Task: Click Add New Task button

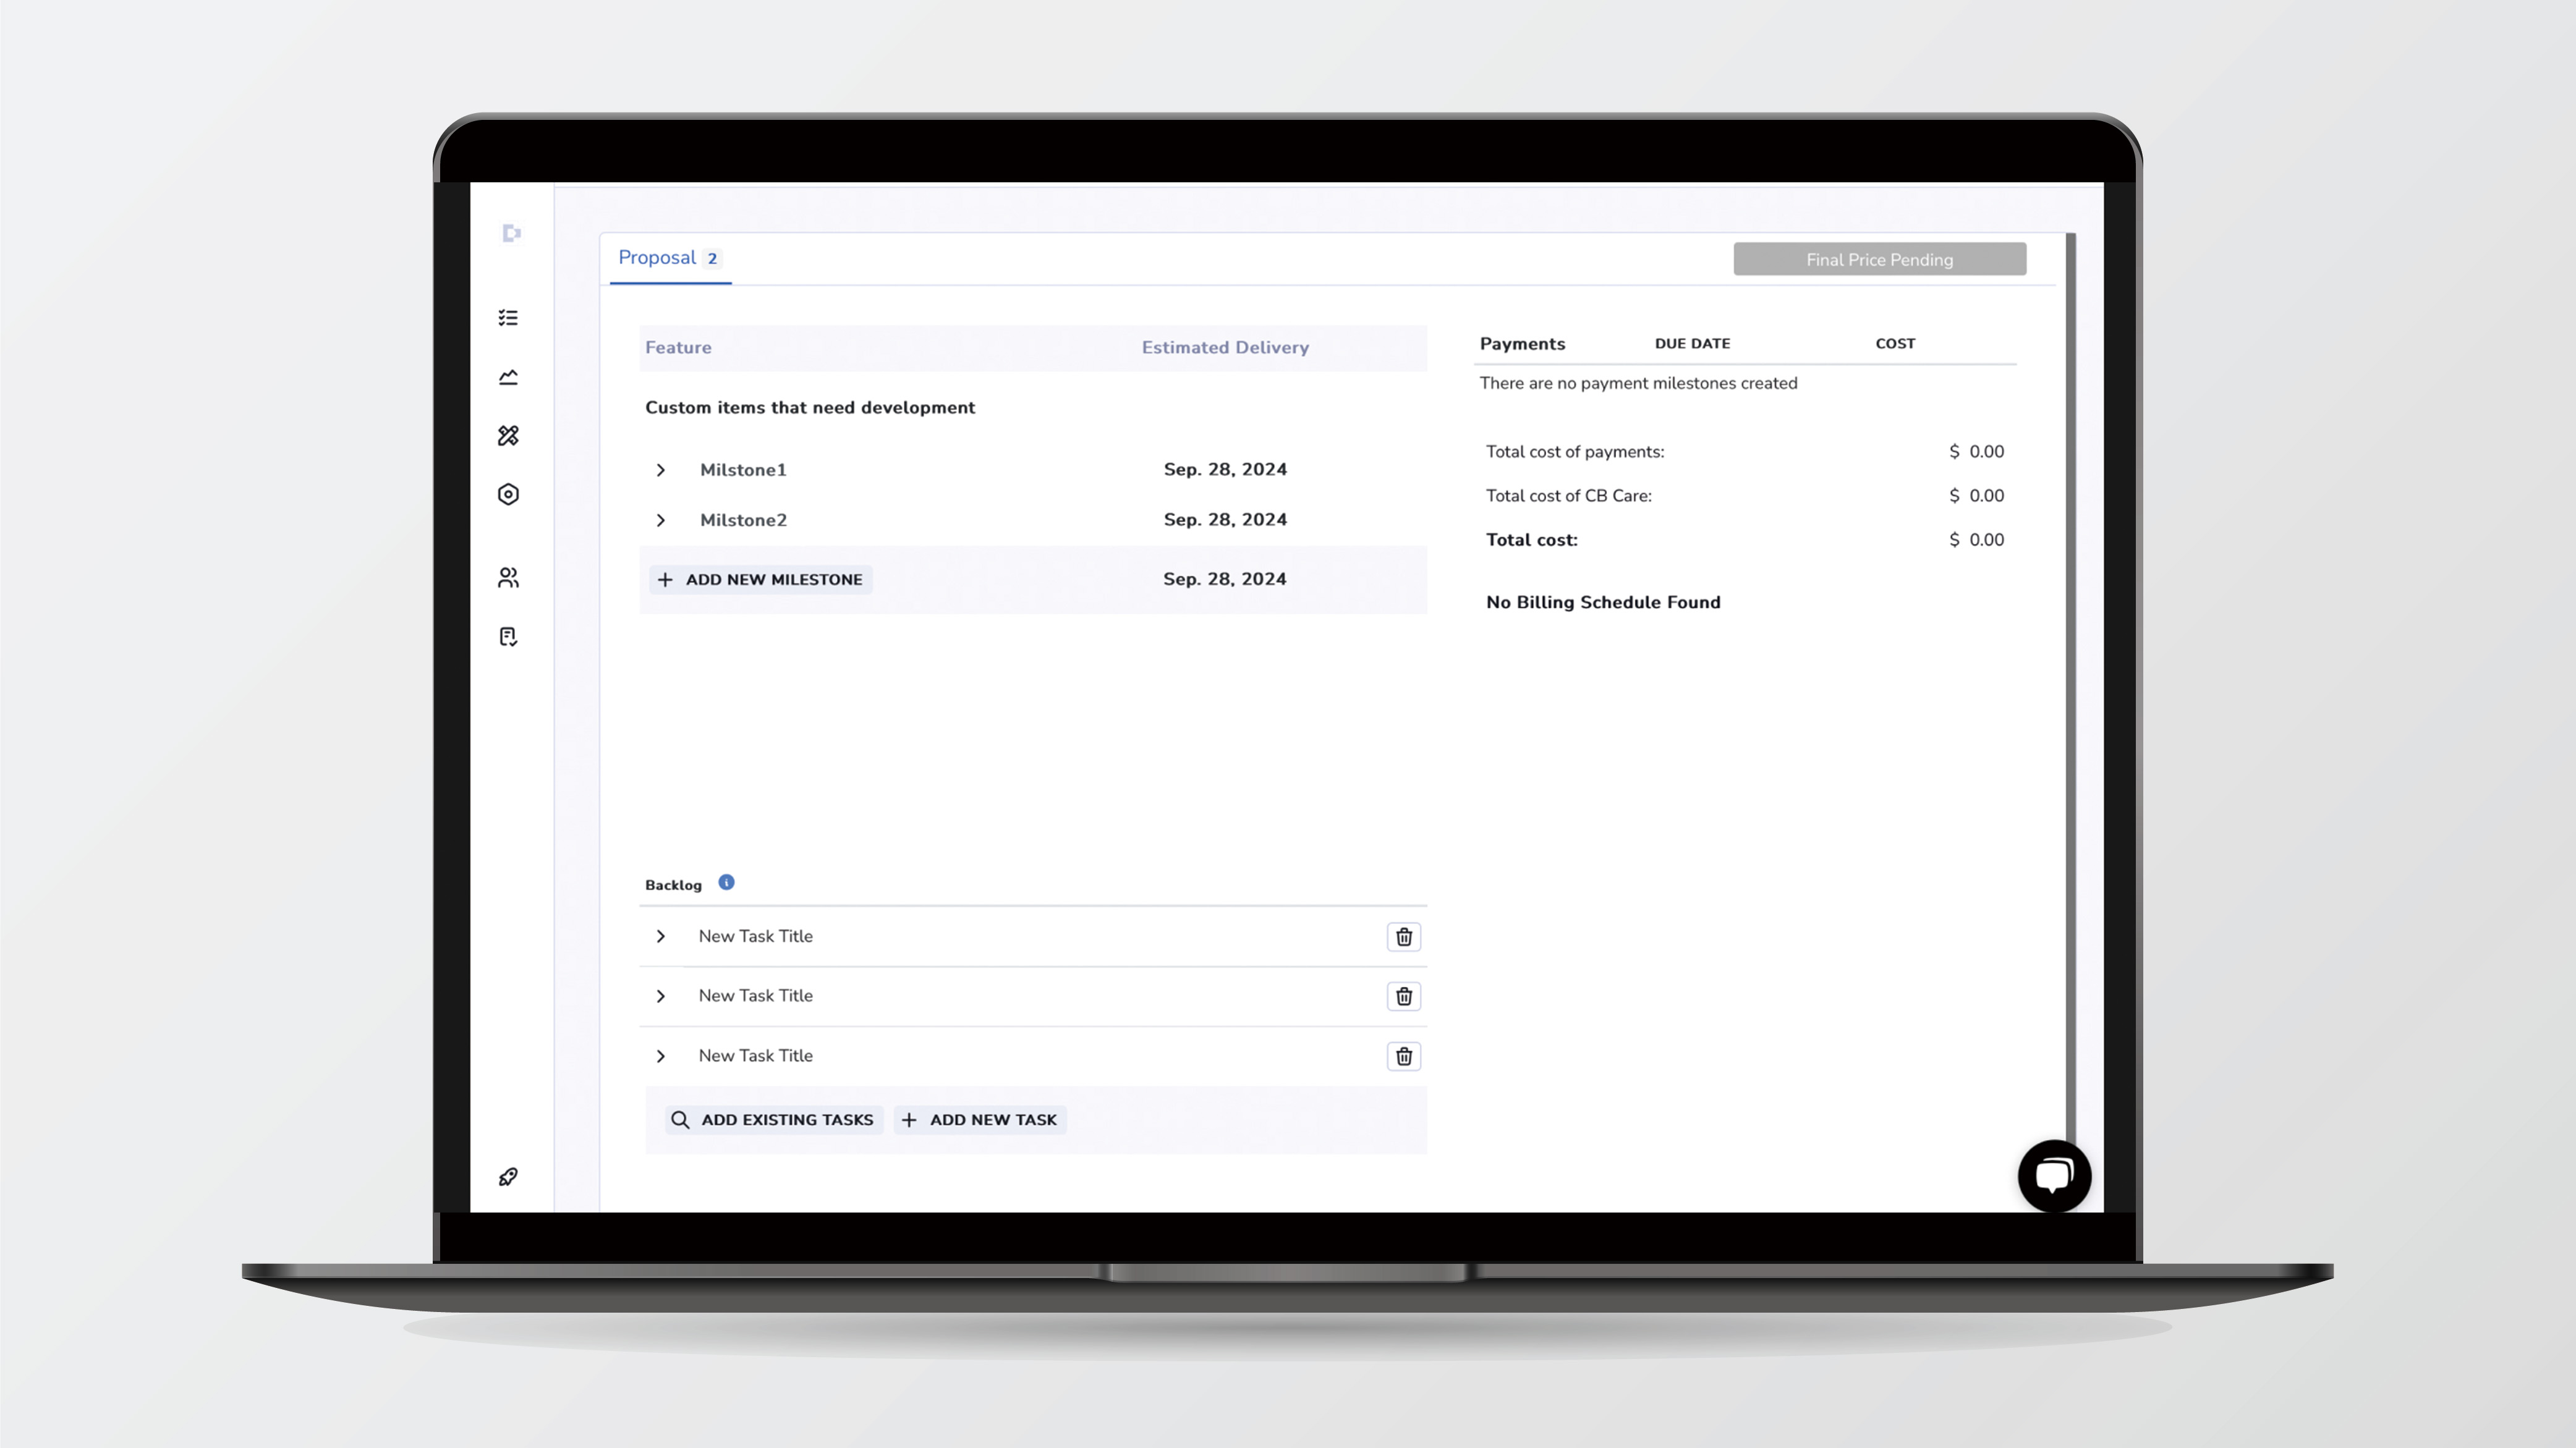Action: coord(980,1120)
